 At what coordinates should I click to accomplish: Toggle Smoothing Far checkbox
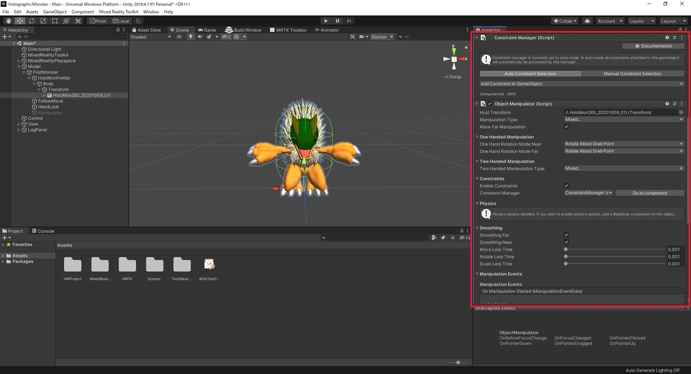pyautogui.click(x=567, y=235)
